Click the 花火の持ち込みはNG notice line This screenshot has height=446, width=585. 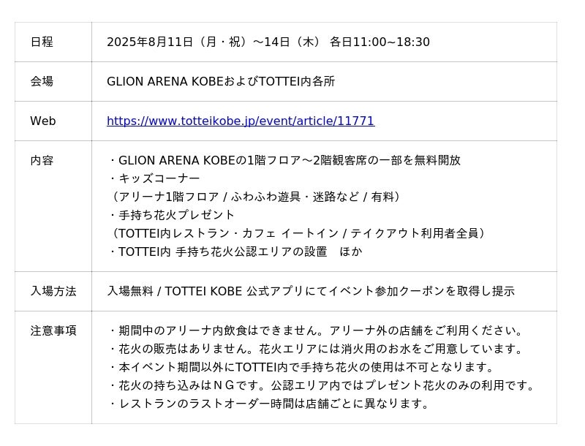(x=322, y=385)
